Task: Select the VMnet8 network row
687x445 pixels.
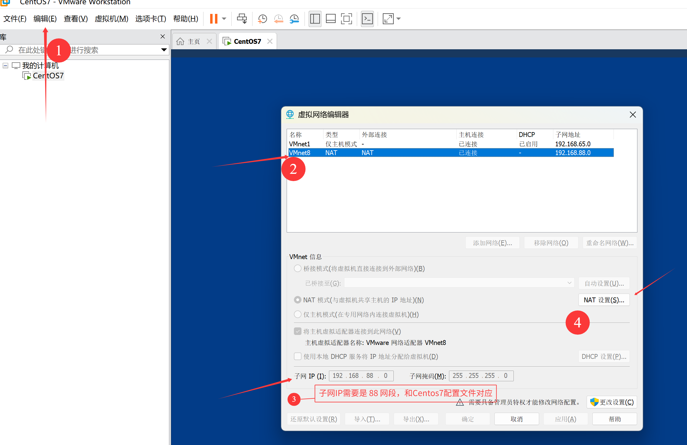Action: (451, 153)
